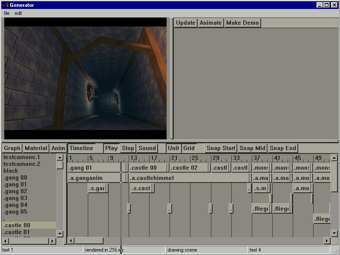This screenshot has height=255, width=340.
Task: Select the .a.castlehimmel timeline clip
Action: tap(189, 178)
